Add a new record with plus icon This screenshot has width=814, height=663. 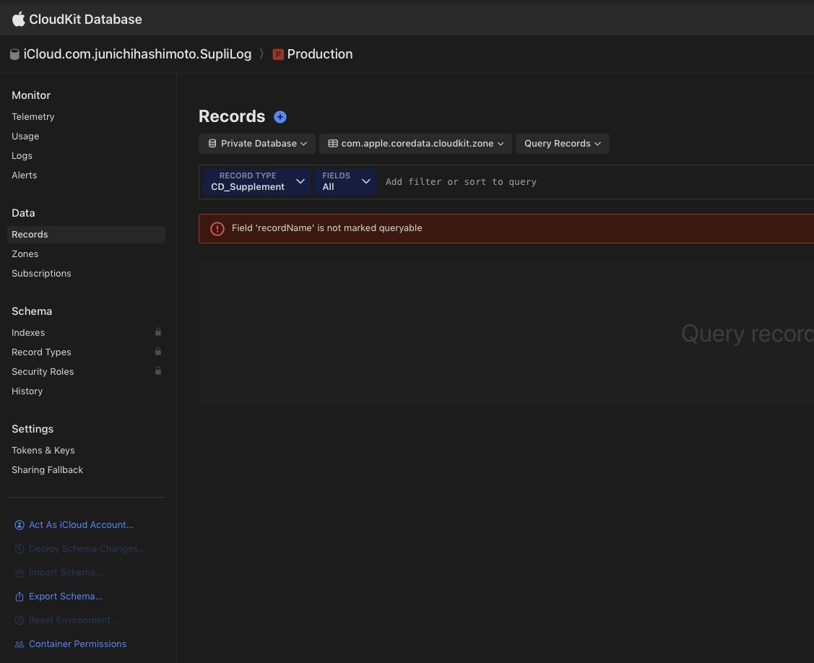pyautogui.click(x=280, y=117)
